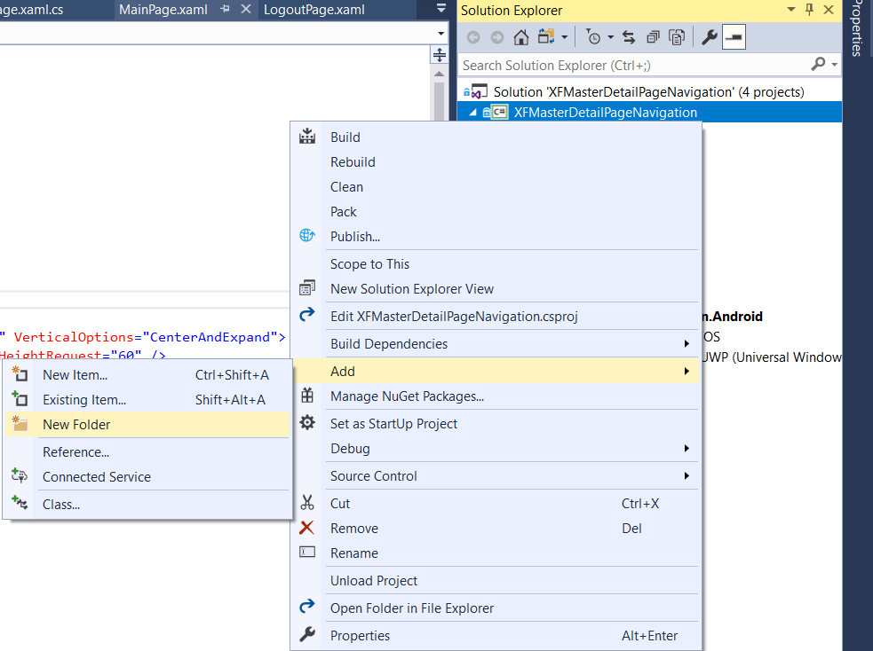This screenshot has width=873, height=651.
Task: Open the pending changes filter dropdown
Action: (x=609, y=36)
